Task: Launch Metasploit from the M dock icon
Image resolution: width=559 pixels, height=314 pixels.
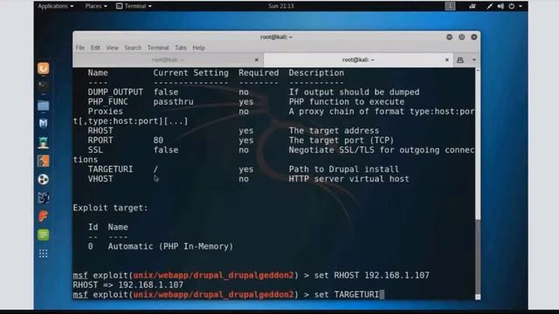Action: click(43, 124)
